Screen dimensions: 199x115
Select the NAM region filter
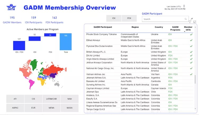tap(69, 99)
